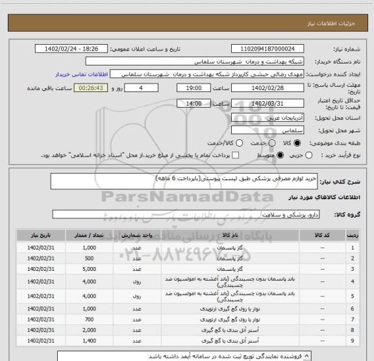
Task: Click quantity 4,000 in row 4
Action: pos(89,282)
